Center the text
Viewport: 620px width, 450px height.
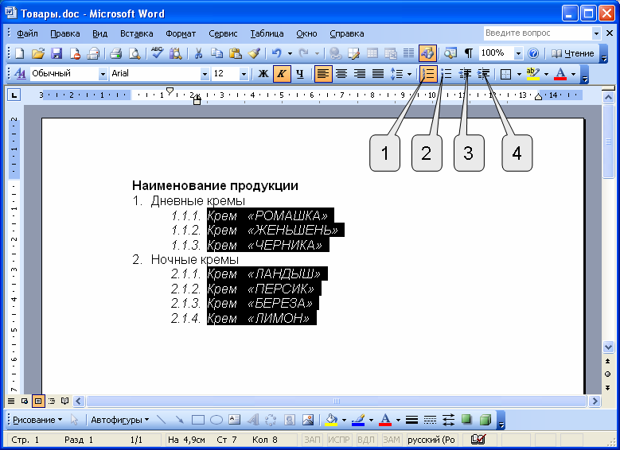(341, 74)
